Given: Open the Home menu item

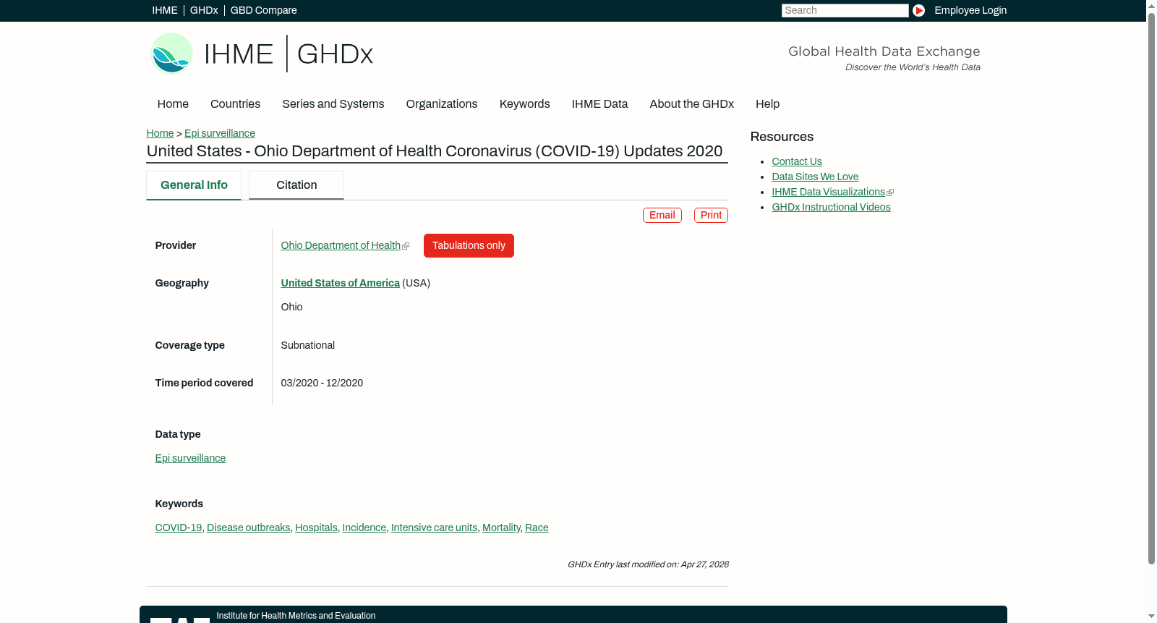Looking at the screenshot, I should pos(173,104).
